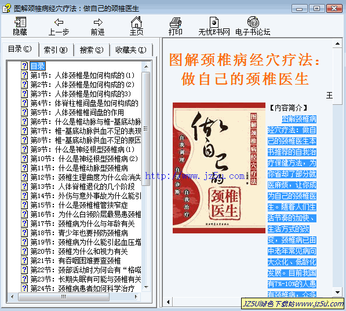346x311 pixels.
Task: Click the help-book icon in title bar
Action: 6,8
